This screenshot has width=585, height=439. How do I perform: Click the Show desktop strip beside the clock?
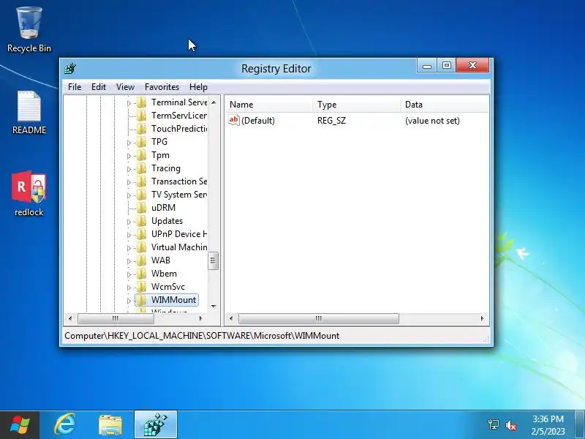coord(580,425)
